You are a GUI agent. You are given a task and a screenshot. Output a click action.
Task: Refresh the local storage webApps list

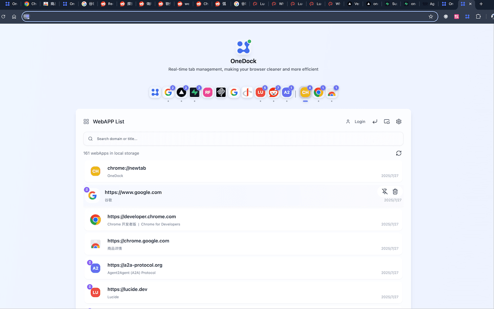click(x=399, y=153)
